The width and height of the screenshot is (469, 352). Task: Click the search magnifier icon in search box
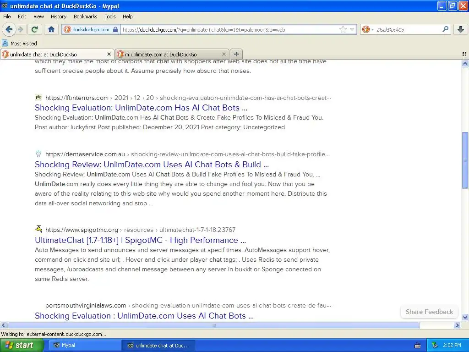pos(445,29)
